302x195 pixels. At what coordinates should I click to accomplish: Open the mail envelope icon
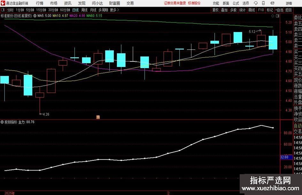coord(272,3)
